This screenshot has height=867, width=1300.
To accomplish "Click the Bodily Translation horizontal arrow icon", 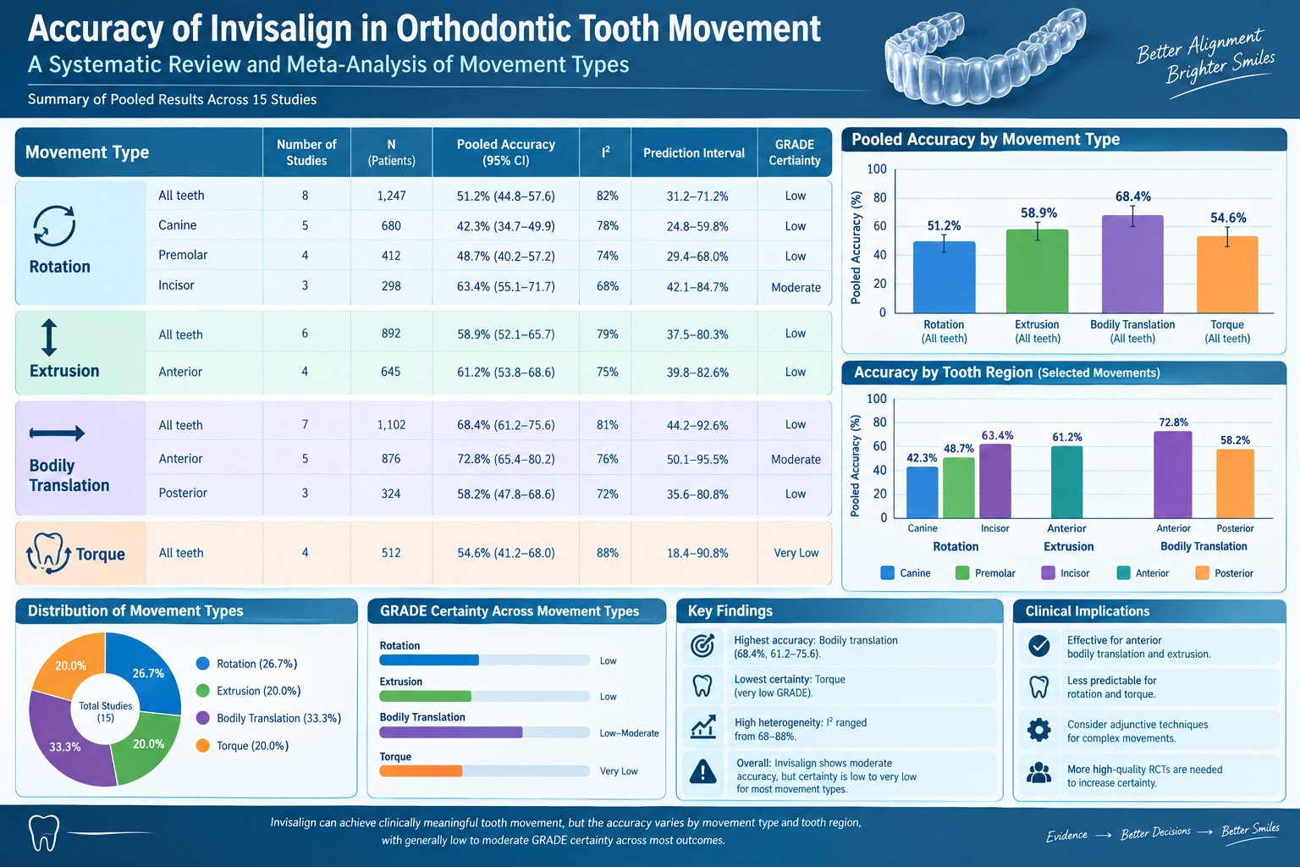I will click(57, 433).
